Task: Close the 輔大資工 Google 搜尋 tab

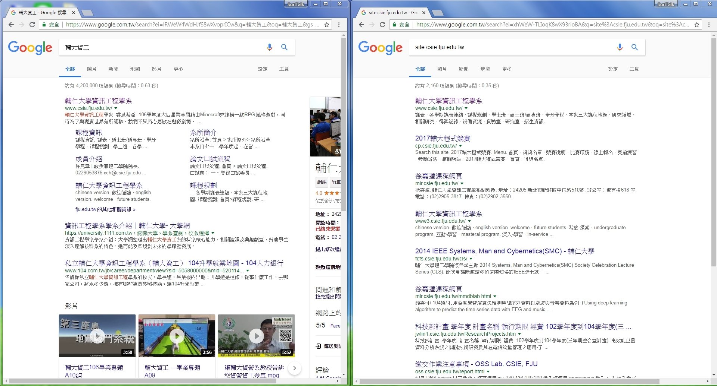Action: point(74,13)
